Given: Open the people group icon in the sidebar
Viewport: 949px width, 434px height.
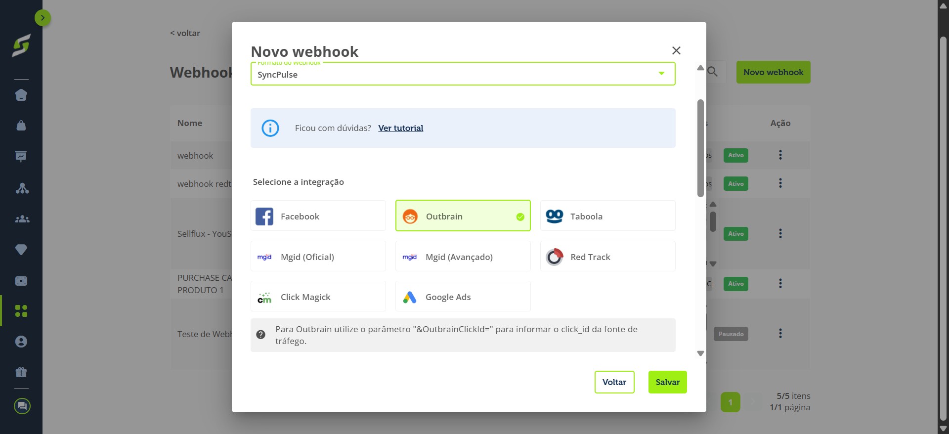Looking at the screenshot, I should 22,219.
